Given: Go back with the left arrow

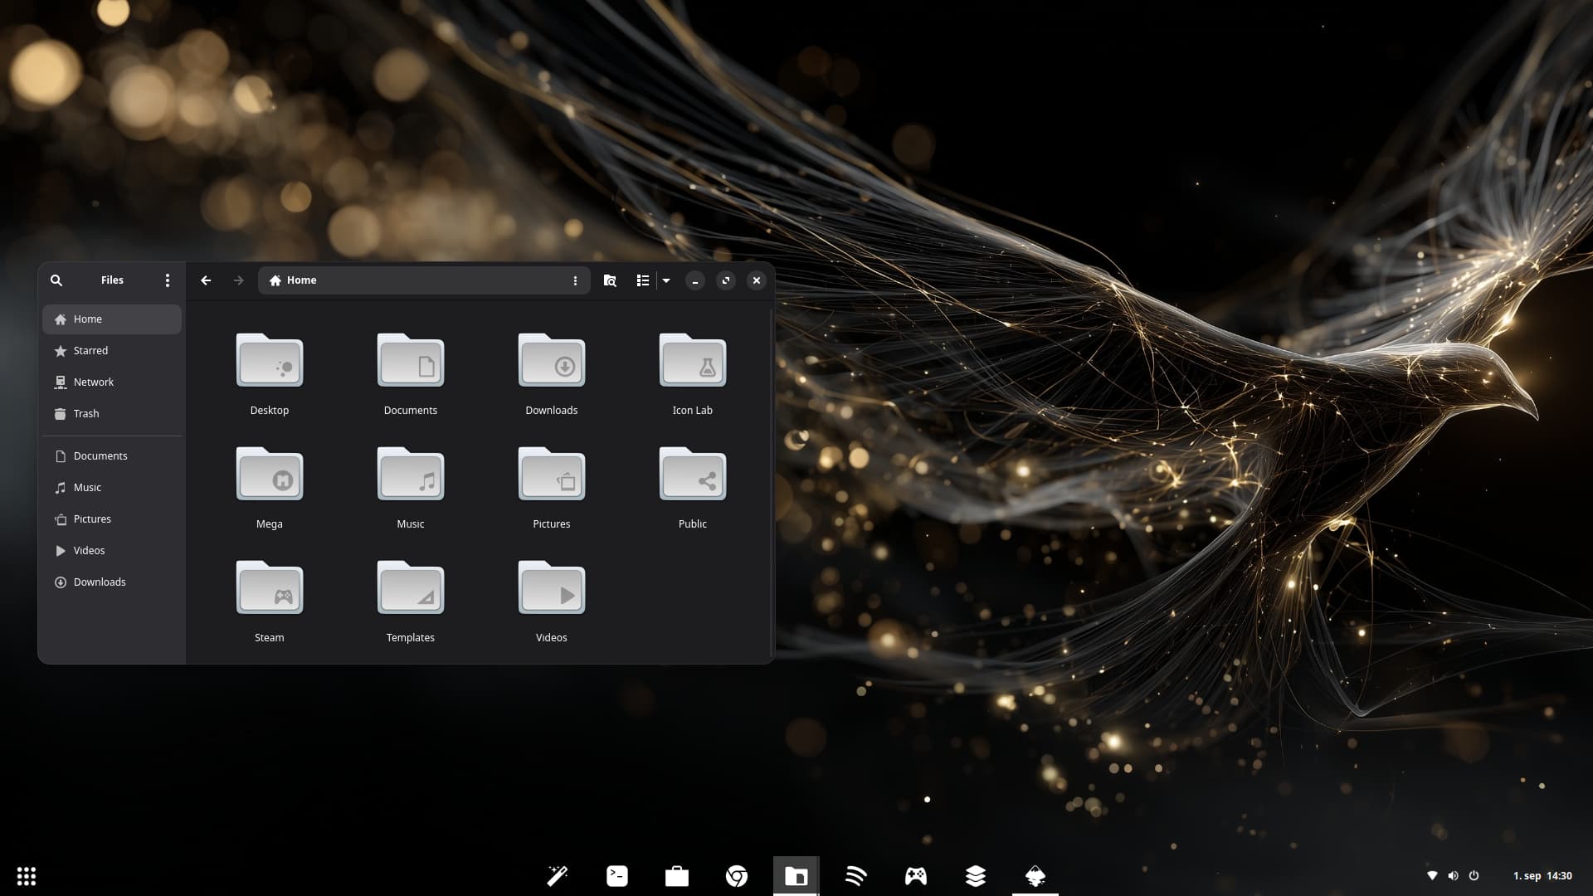Looking at the screenshot, I should coord(206,280).
